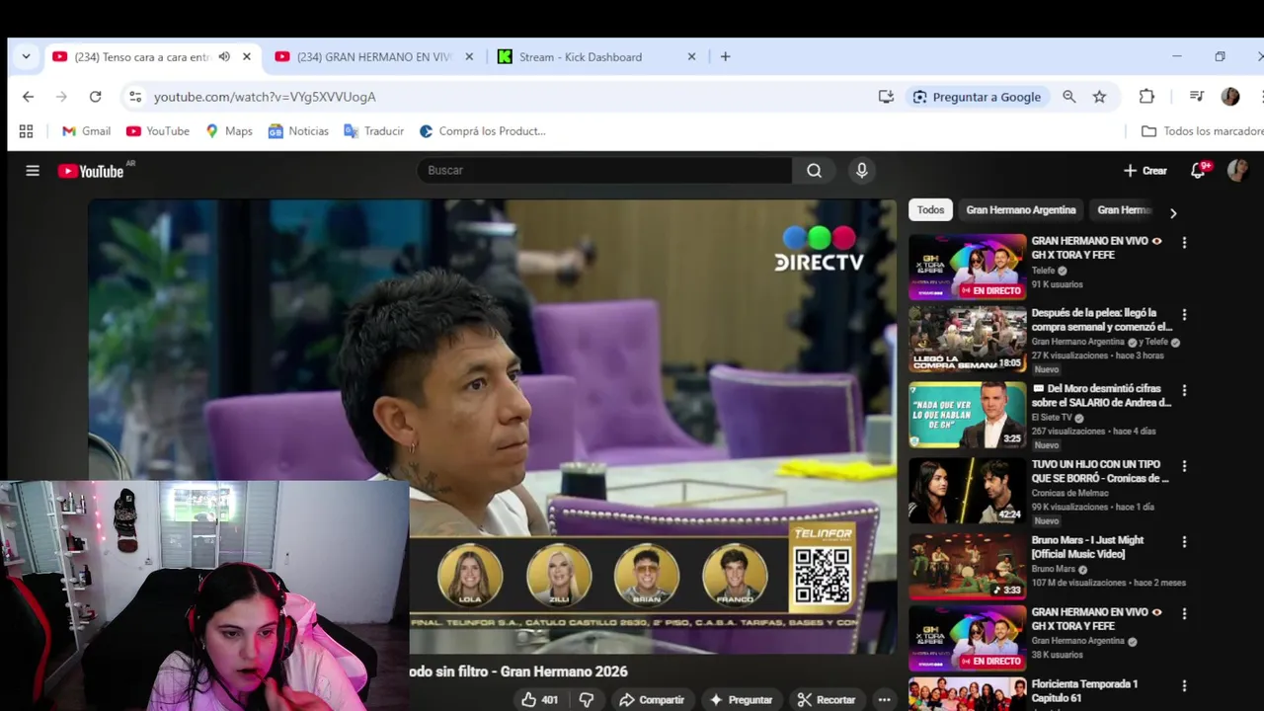Select the URL in the address bar
Screen dimensions: 1264x711
coord(265,97)
